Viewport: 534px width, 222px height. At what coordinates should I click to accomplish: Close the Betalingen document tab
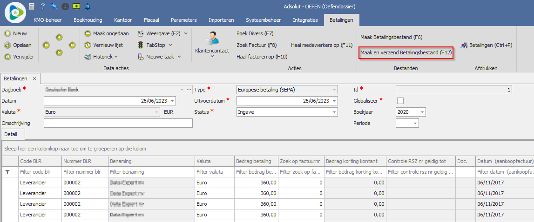[x=34, y=78]
